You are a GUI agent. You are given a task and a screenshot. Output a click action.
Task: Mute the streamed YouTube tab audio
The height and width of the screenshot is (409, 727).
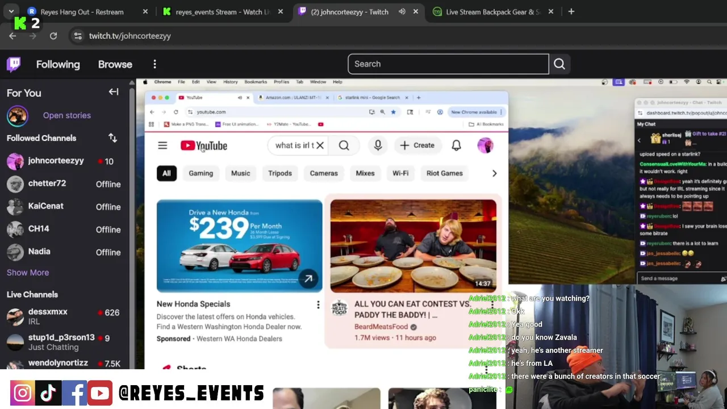point(239,98)
